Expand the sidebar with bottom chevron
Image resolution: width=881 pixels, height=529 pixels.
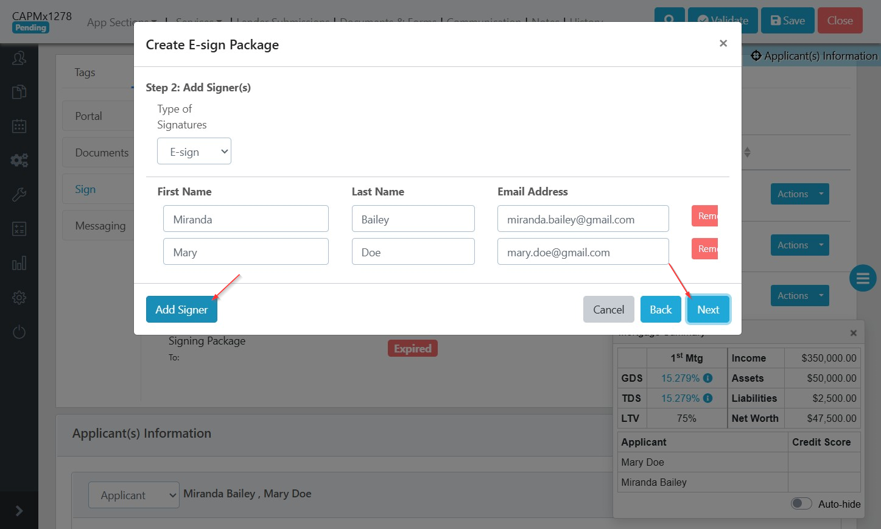click(19, 511)
